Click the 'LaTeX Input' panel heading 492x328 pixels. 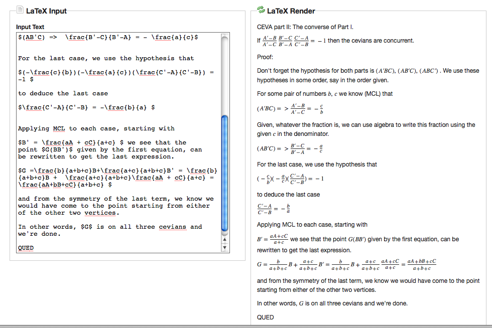(x=46, y=11)
